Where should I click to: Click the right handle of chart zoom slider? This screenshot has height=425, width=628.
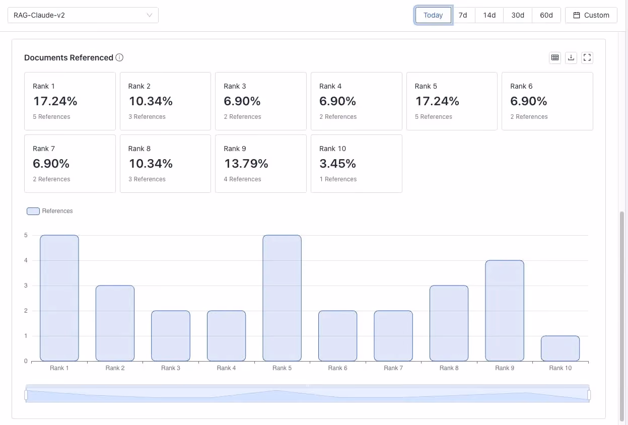coord(589,395)
